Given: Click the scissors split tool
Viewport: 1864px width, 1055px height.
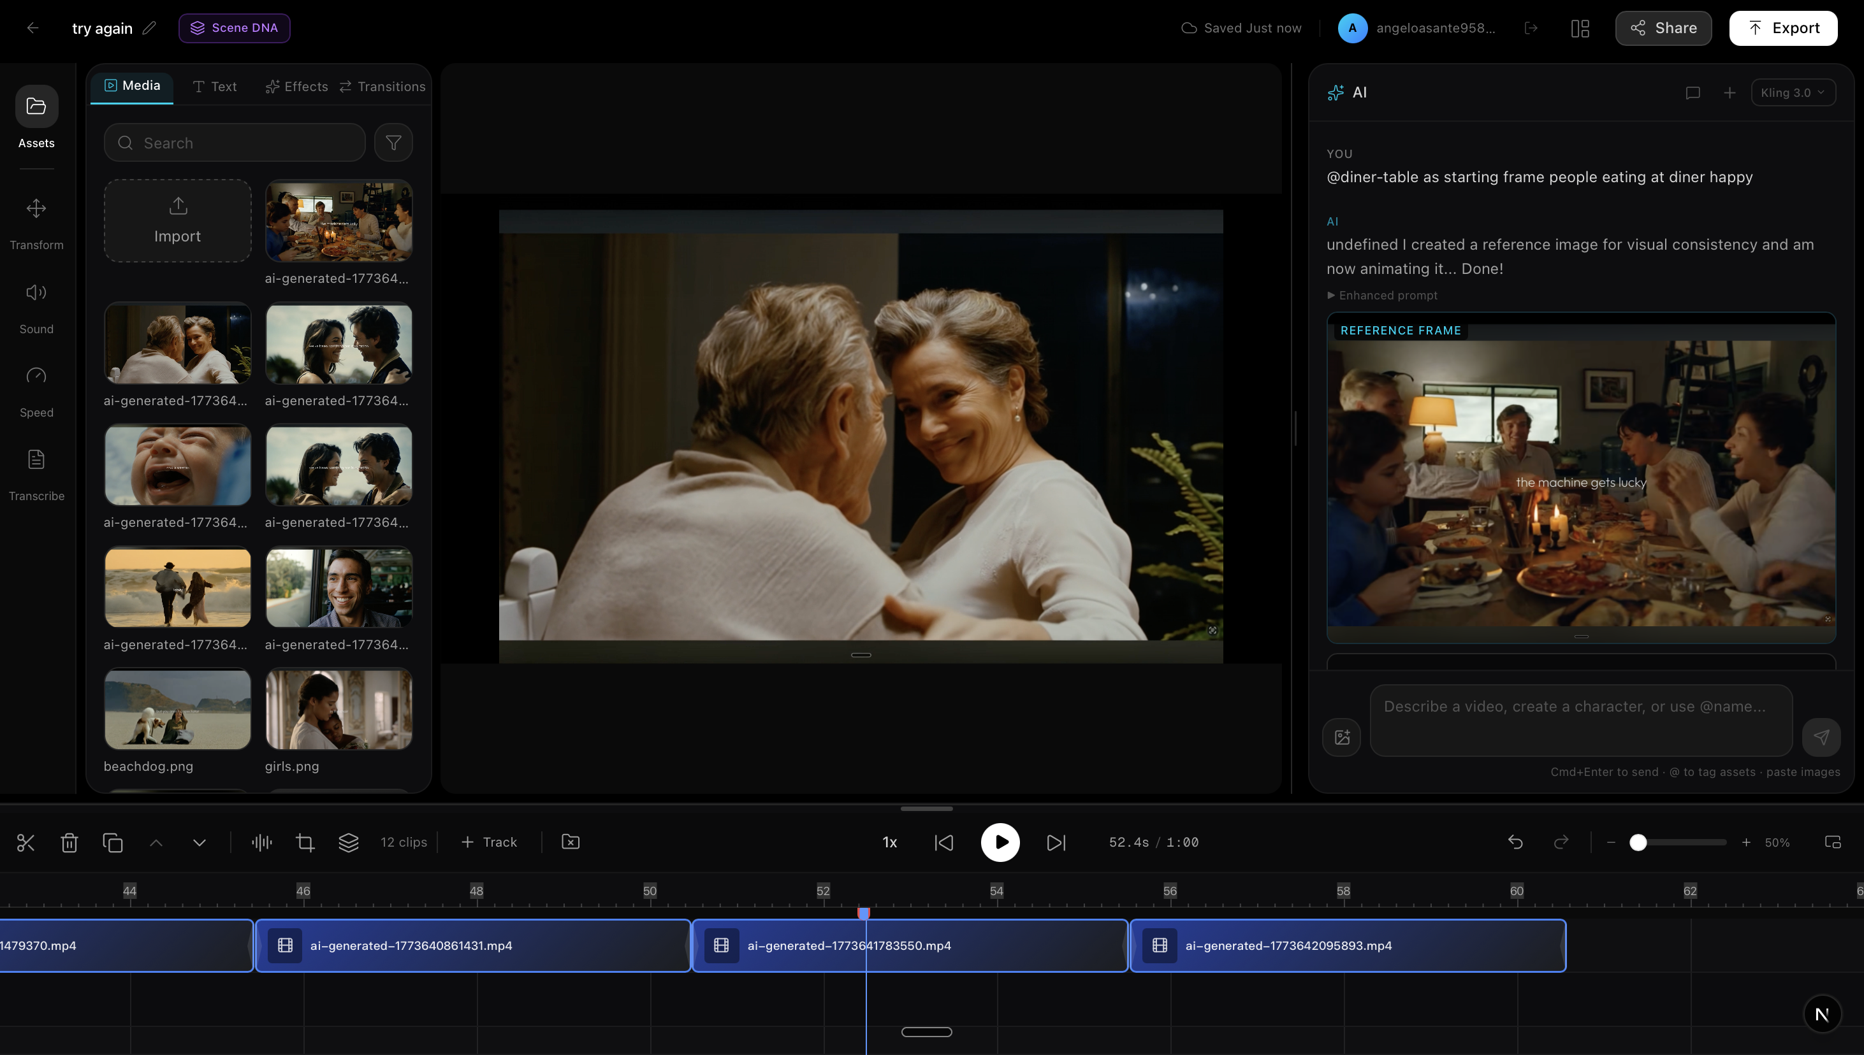Looking at the screenshot, I should (26, 843).
